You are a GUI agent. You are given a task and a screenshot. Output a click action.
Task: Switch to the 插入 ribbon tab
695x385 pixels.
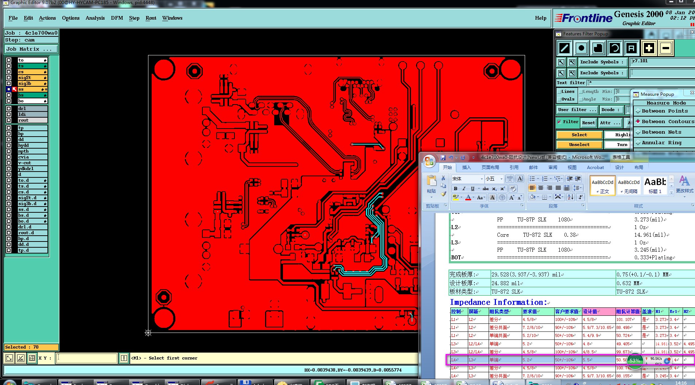click(466, 168)
